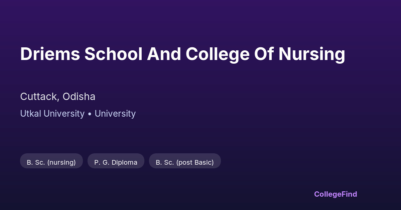Click the (post Basic) text in the last chip

pyautogui.click(x=195, y=162)
